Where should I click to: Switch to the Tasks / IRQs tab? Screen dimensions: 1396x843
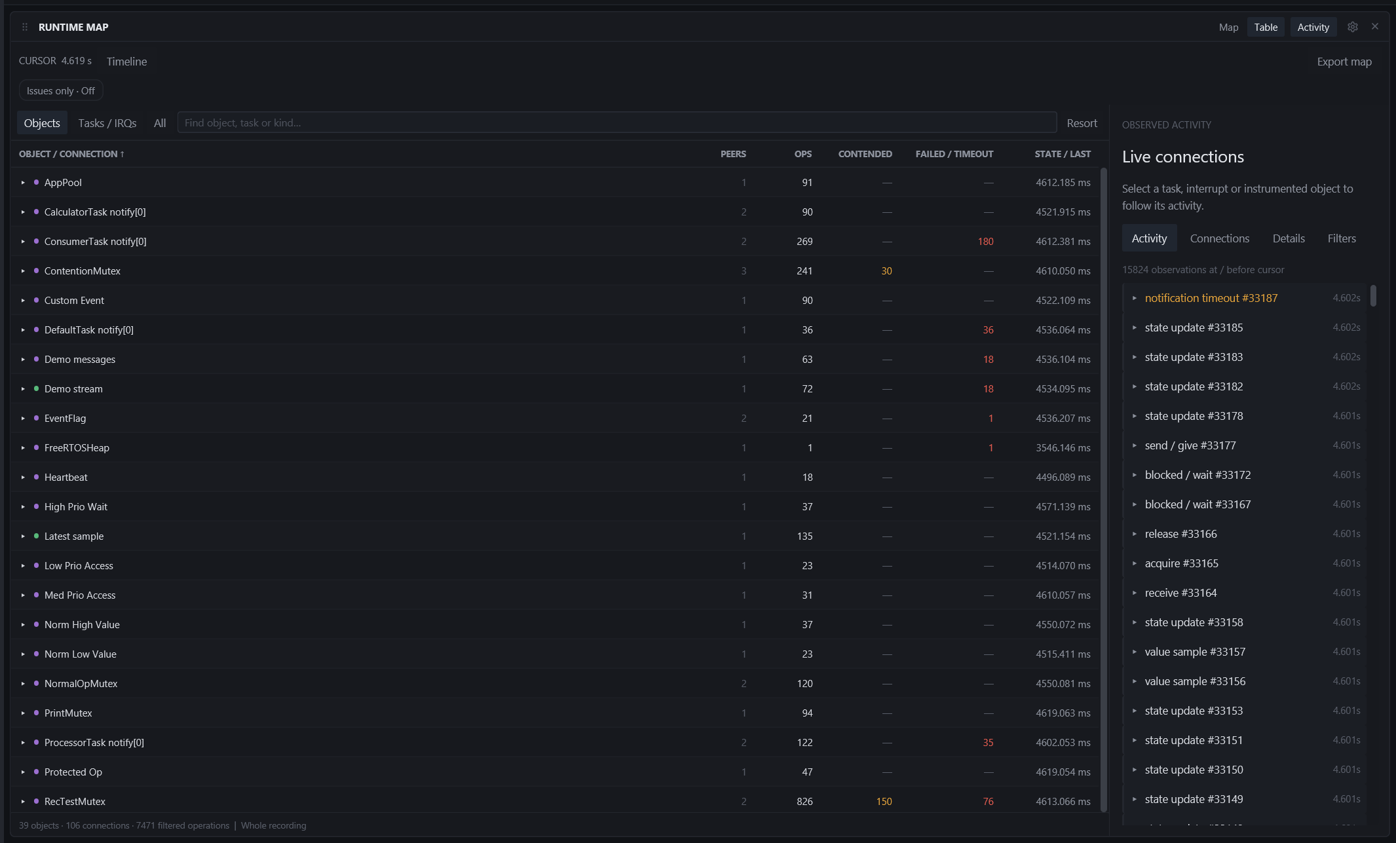tap(107, 123)
